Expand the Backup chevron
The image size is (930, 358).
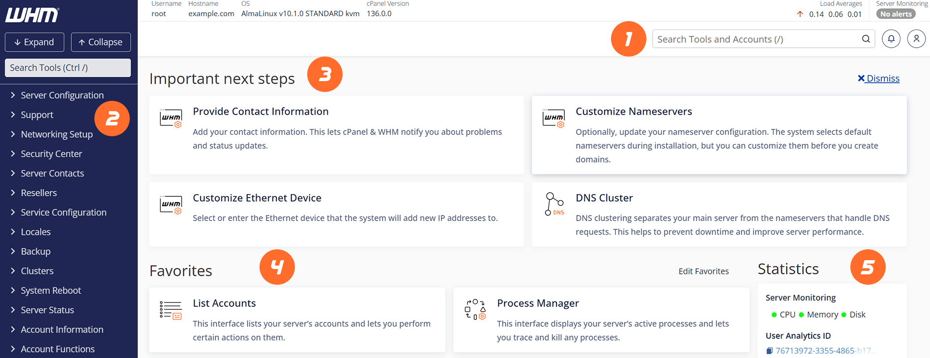coord(13,251)
